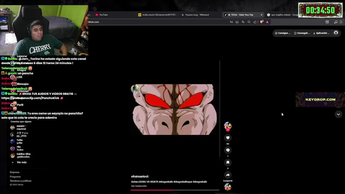Open Brave Rewards triangle icon
Viewport: 345px width, 194px height.
267,22
